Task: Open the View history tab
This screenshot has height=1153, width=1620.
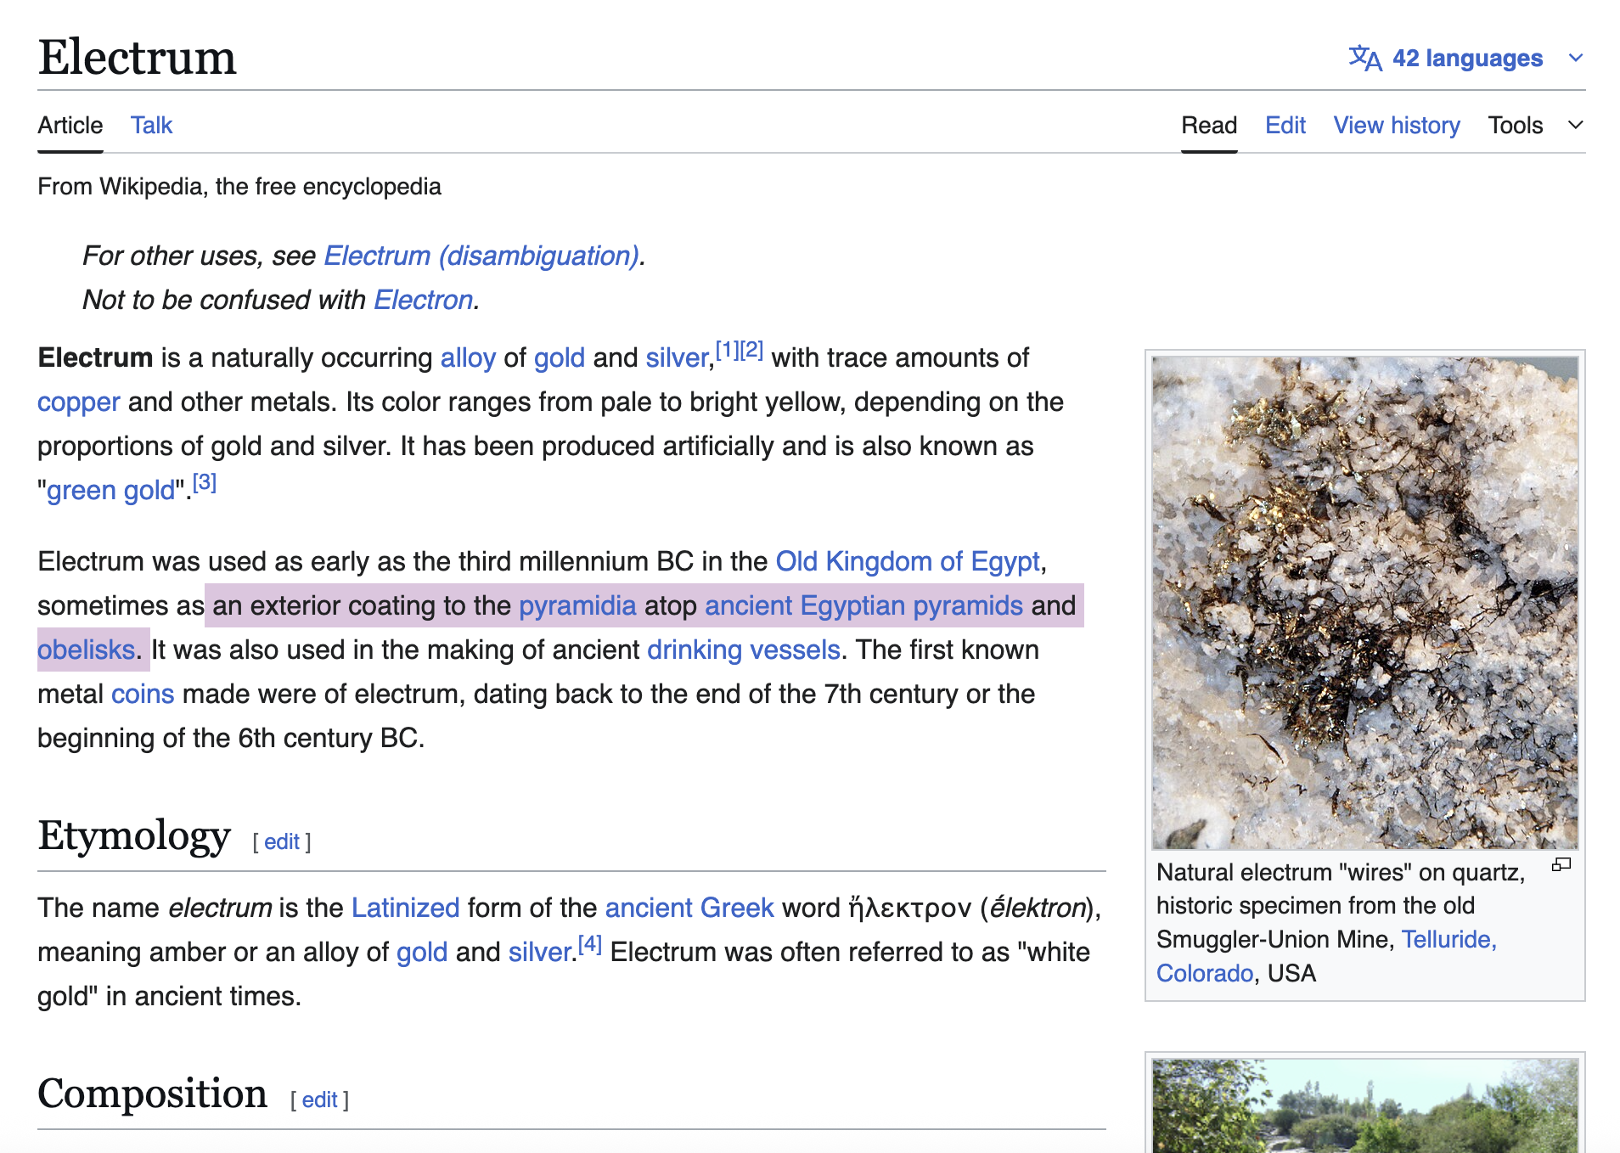Action: click(1397, 126)
